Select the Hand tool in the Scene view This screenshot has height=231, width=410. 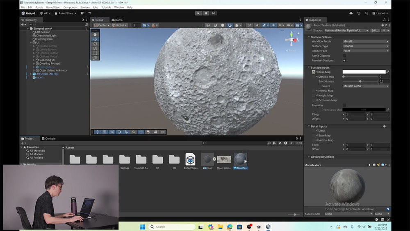[x=95, y=35]
